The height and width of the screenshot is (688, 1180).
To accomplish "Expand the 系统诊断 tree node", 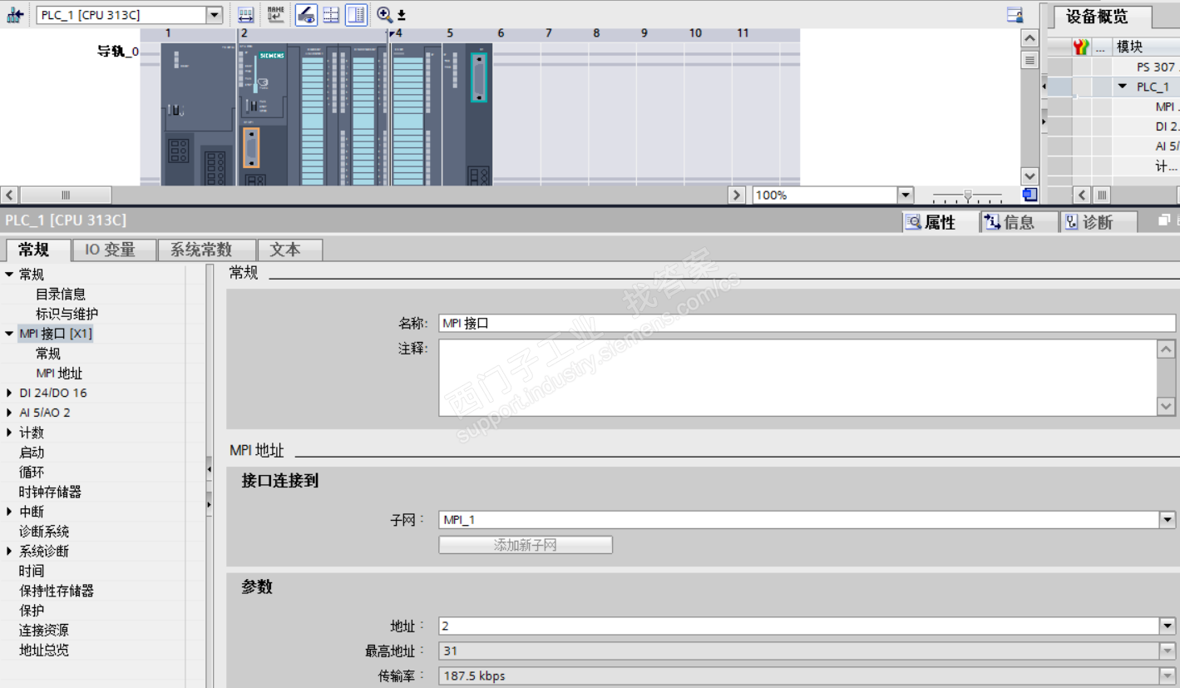I will click(9, 551).
